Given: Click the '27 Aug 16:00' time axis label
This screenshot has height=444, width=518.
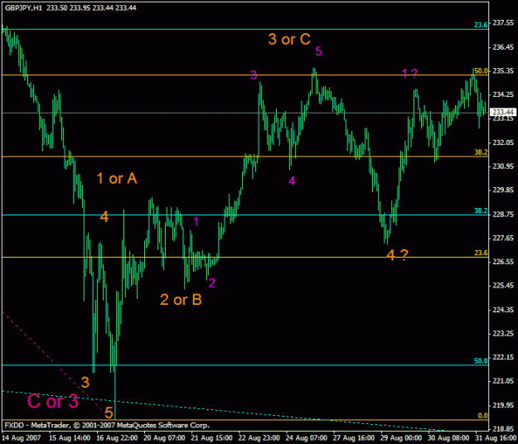Looking at the screenshot, I should (x=354, y=438).
